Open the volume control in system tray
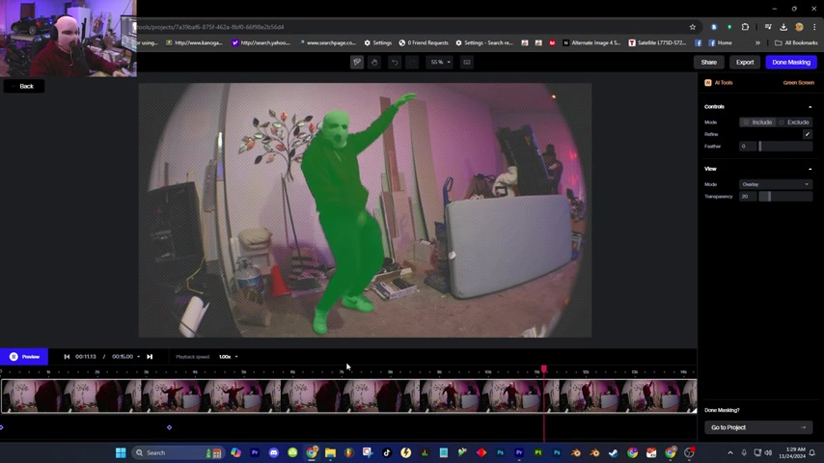This screenshot has height=463, width=824. [768, 452]
